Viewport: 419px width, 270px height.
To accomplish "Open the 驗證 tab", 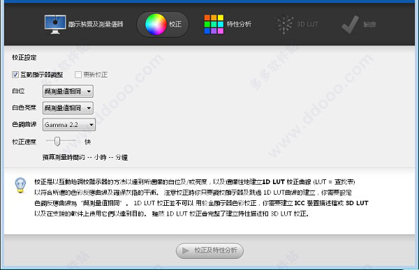I will pos(359,24).
